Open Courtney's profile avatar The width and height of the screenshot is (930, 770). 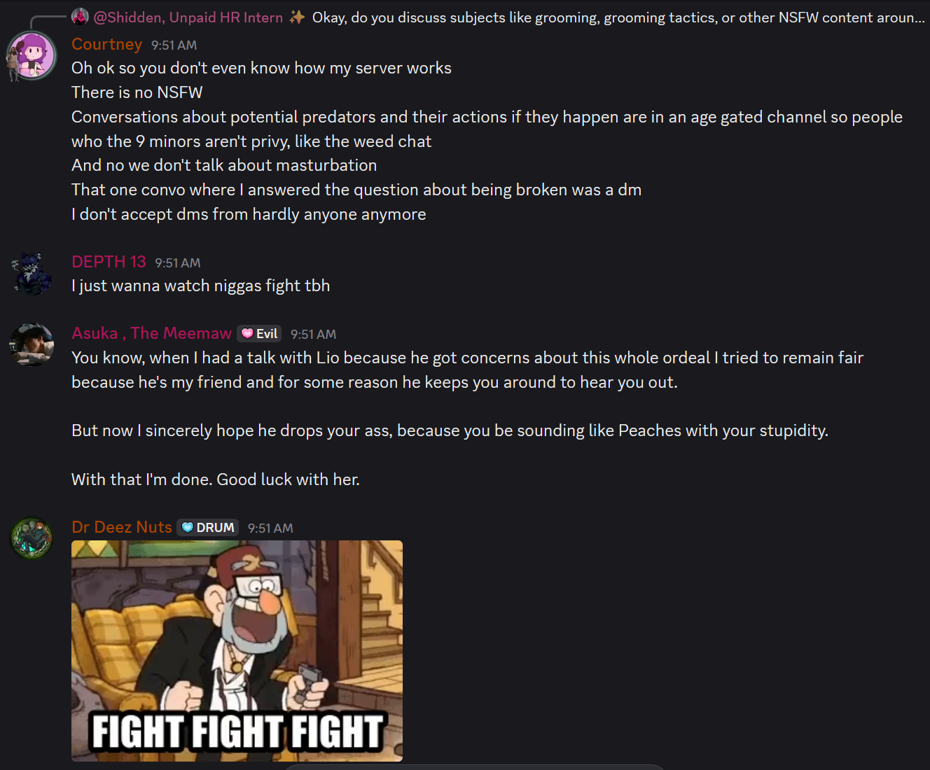(32, 55)
